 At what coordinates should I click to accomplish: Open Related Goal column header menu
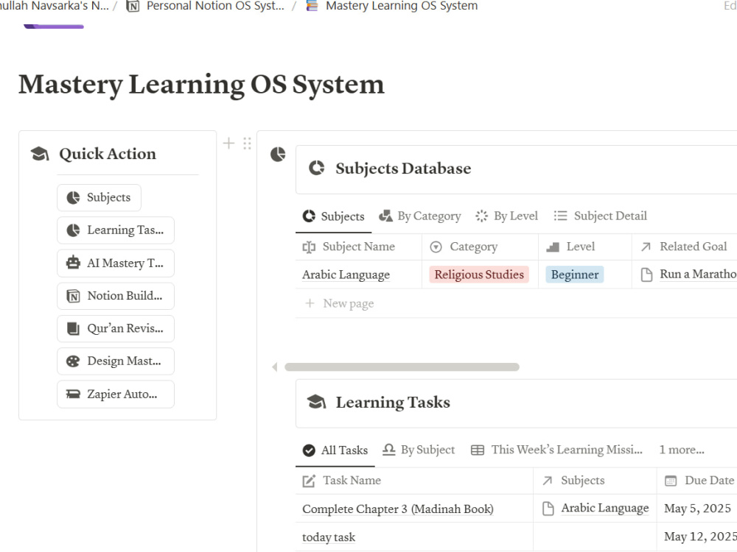coord(685,247)
